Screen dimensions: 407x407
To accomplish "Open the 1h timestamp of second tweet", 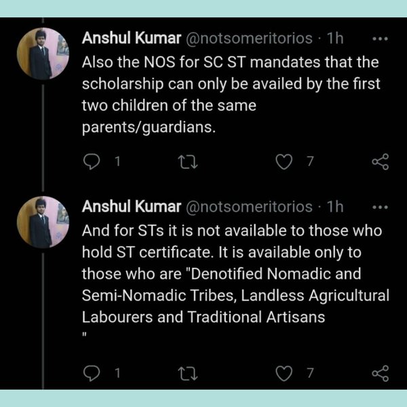I will coord(335,206).
